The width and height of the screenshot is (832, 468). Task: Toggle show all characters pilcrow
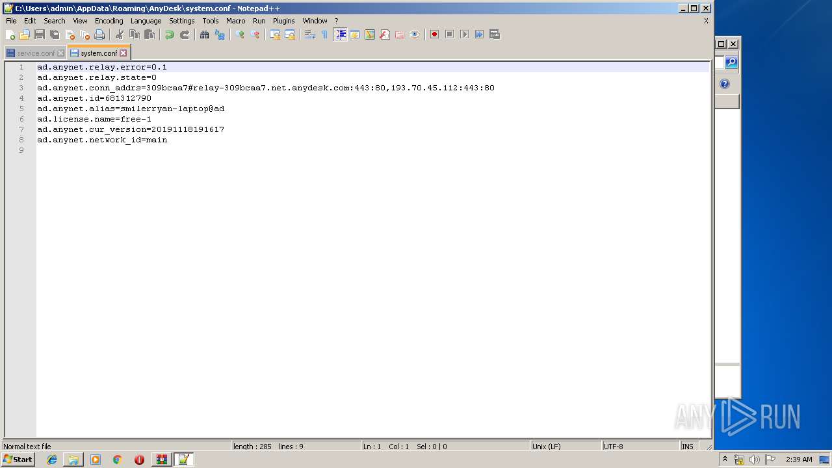coord(325,34)
